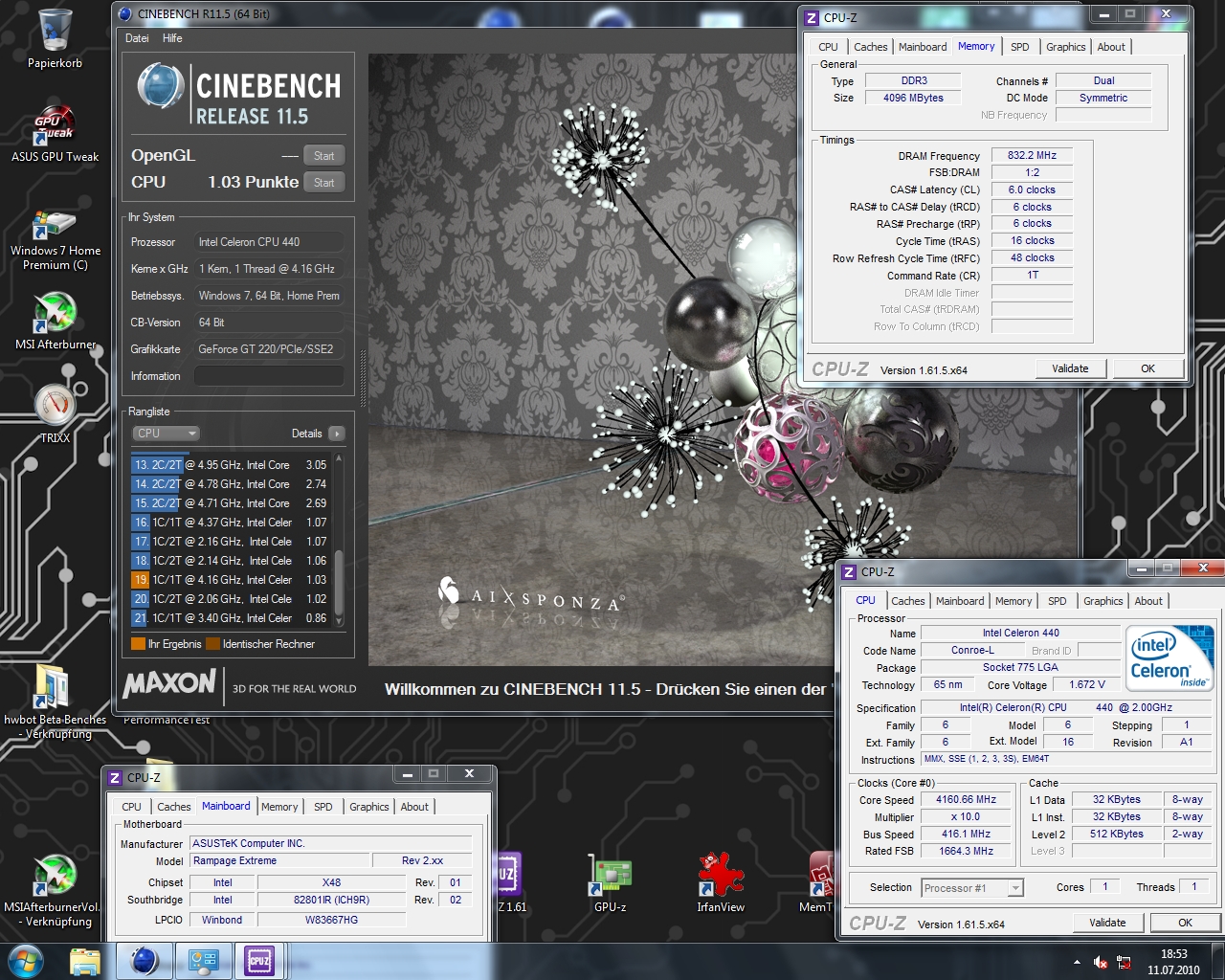Click OK in CPU-Z memory window
The image size is (1225, 980).
pos(1147,368)
